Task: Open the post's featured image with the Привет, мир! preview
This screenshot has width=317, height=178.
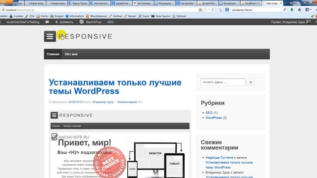Action: tap(120, 144)
